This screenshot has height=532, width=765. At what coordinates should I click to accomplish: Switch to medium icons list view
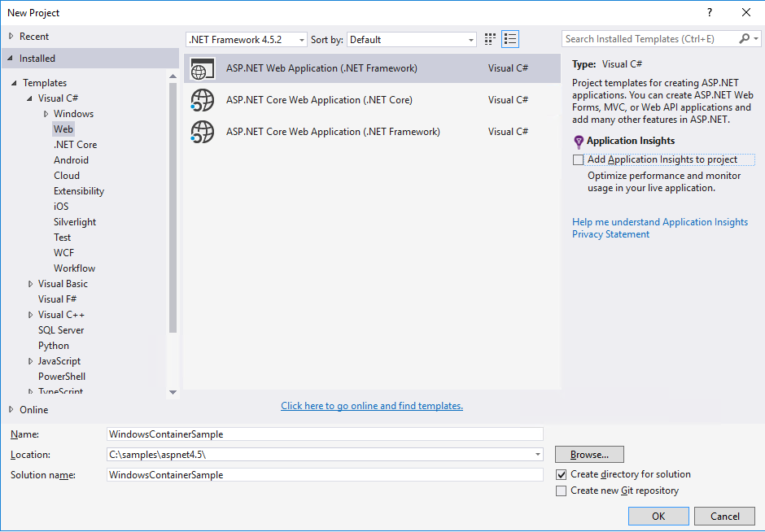[509, 39]
